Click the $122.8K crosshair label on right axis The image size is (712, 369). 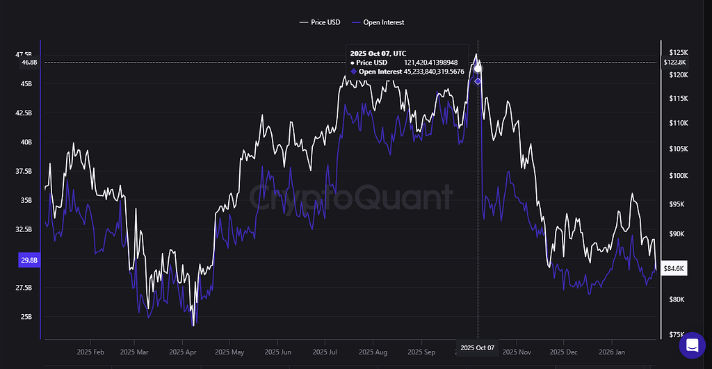[x=674, y=63]
